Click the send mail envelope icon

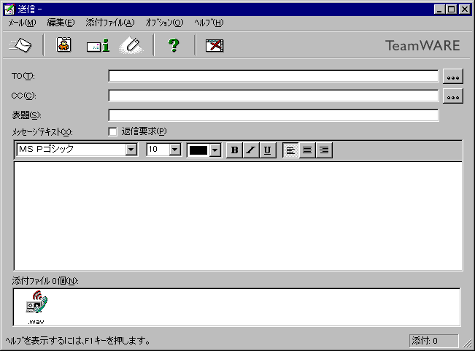(20, 45)
